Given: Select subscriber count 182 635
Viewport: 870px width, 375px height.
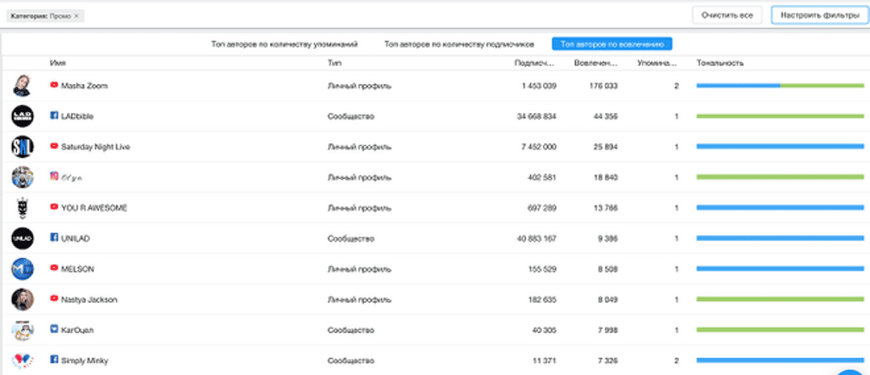Looking at the screenshot, I should coord(541,299).
